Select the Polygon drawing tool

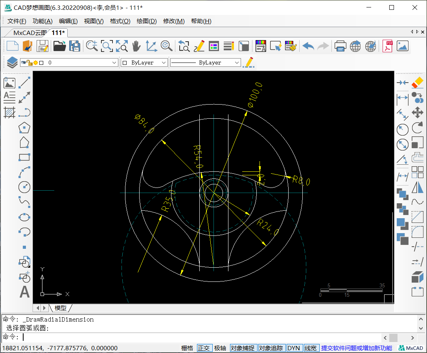point(24,127)
